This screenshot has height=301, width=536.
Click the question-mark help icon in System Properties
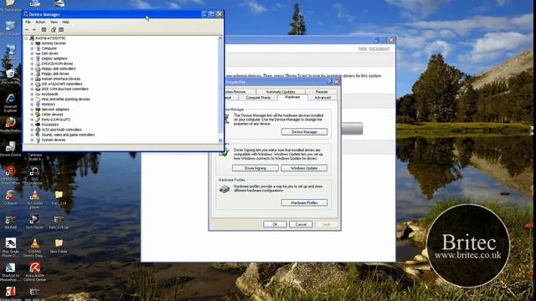tap(329, 82)
